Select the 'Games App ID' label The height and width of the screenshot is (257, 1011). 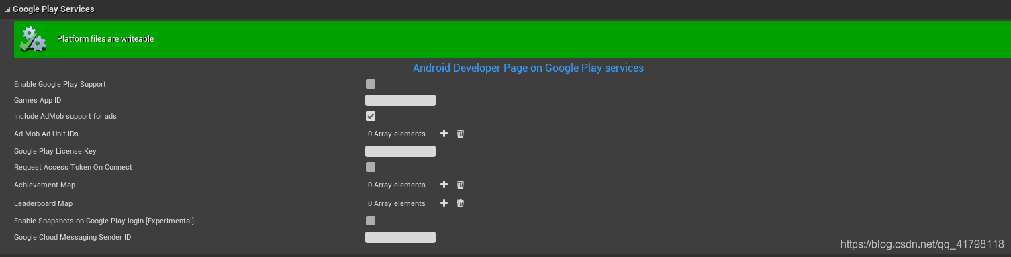(38, 100)
